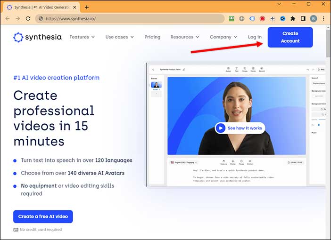The width and height of the screenshot is (331, 240).
Task: Toggle the browser side panel icon
Action: 303,18
